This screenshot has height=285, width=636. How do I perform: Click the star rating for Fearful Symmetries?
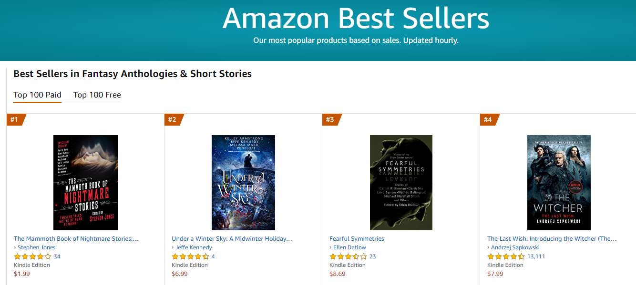348,256
